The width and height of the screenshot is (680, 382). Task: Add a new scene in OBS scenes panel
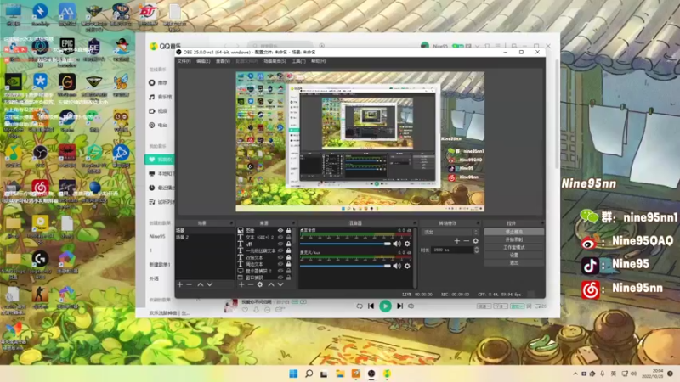point(180,284)
